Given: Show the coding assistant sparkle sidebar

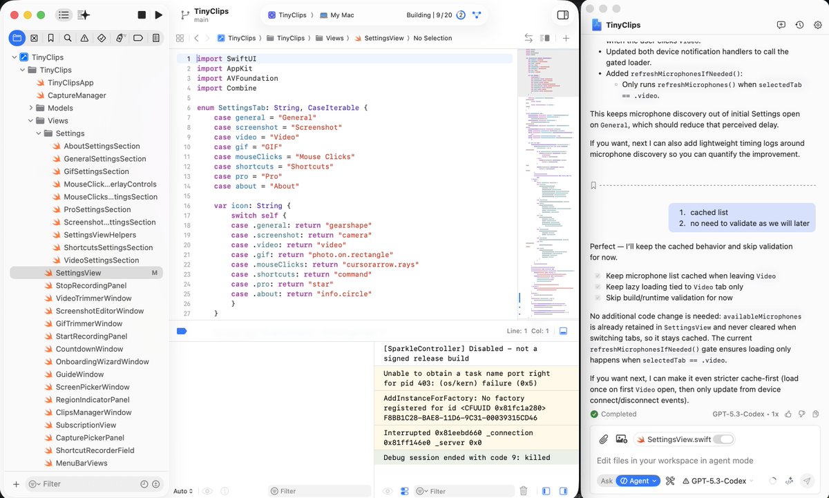Looking at the screenshot, I should point(84,15).
